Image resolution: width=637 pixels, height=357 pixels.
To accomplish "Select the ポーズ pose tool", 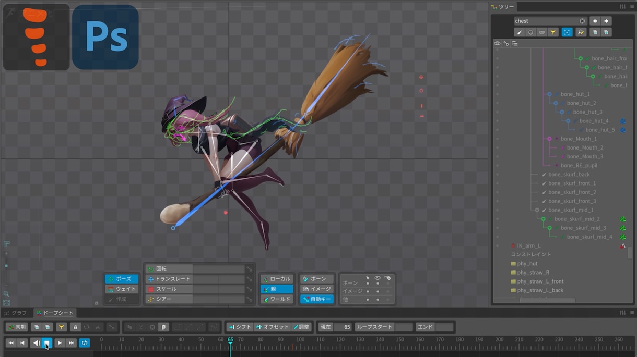I will click(x=122, y=279).
